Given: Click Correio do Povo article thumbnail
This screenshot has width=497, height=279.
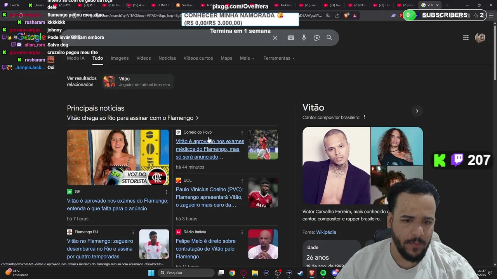Looking at the screenshot, I should 263,145.
